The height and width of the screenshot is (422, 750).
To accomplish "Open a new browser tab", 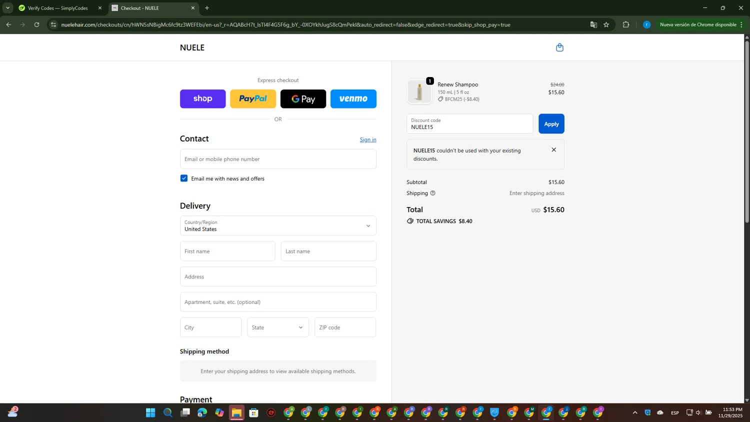I will tap(207, 8).
